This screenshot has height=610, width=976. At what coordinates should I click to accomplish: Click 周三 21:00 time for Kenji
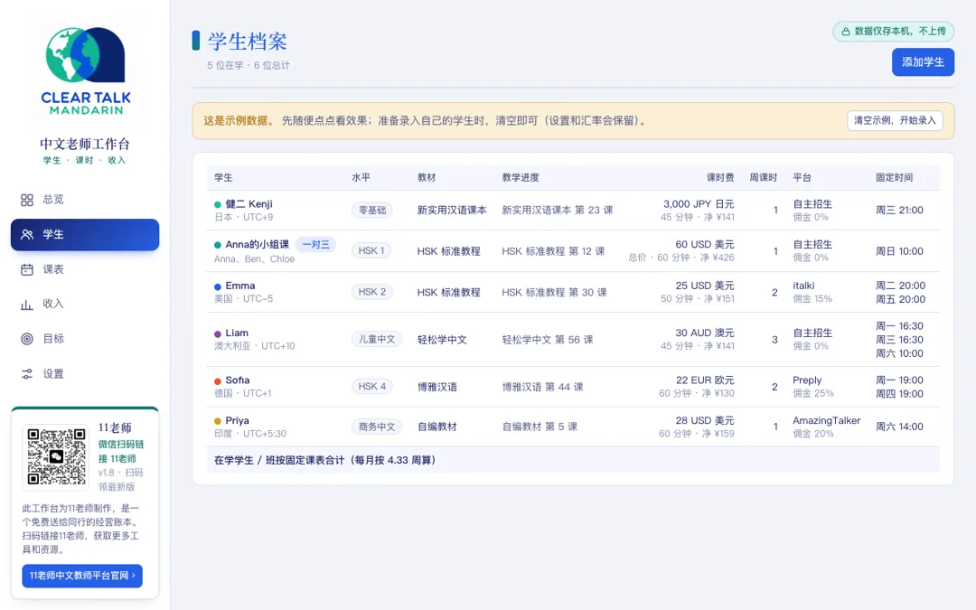point(899,211)
